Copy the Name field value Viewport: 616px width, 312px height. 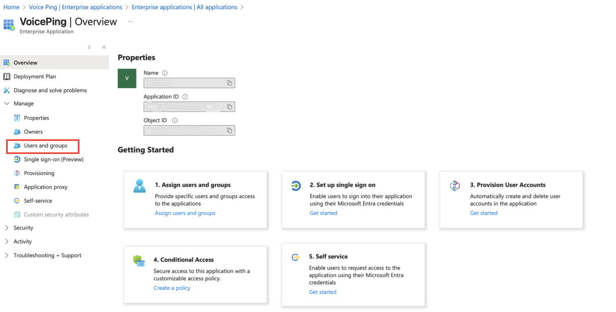(229, 83)
